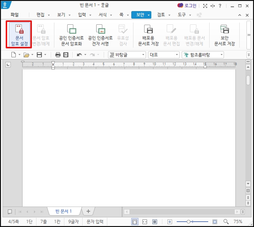Click the page-outline view icon in status bar
This screenshot has height=227, width=254.
click(135, 222)
